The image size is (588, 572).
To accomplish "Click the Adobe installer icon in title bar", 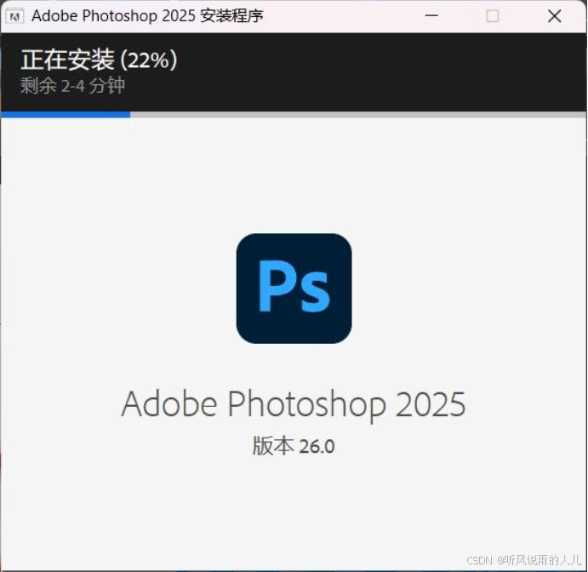I will (14, 16).
